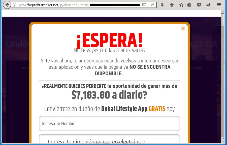Screen dimensions: 227x145
Task: Save this page to Pocket
Action: pyautogui.click(x=199, y=5)
